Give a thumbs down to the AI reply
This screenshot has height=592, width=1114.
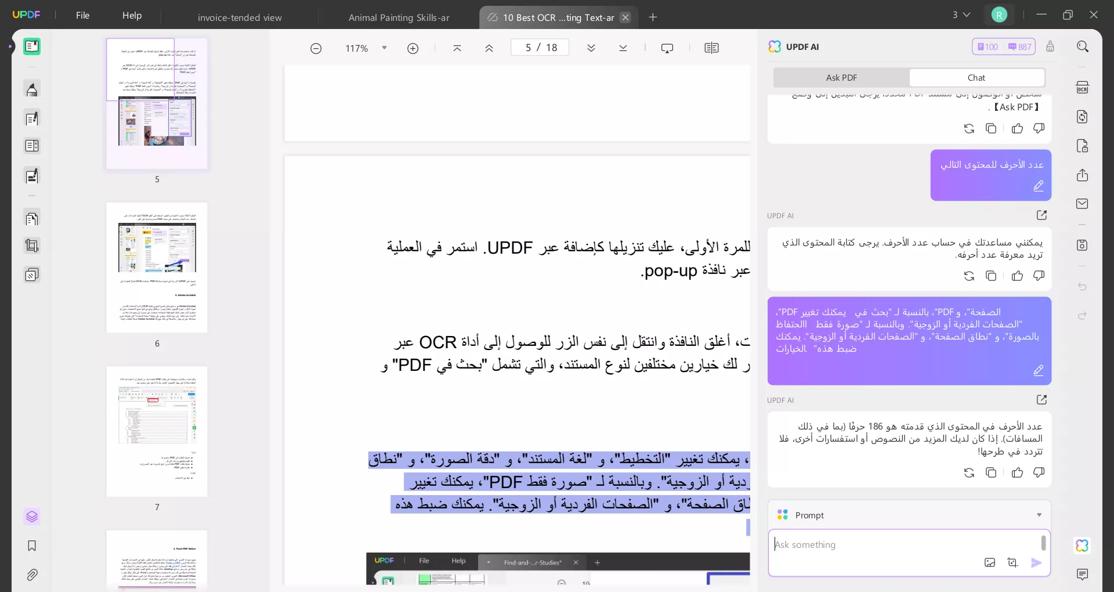[x=1038, y=473]
